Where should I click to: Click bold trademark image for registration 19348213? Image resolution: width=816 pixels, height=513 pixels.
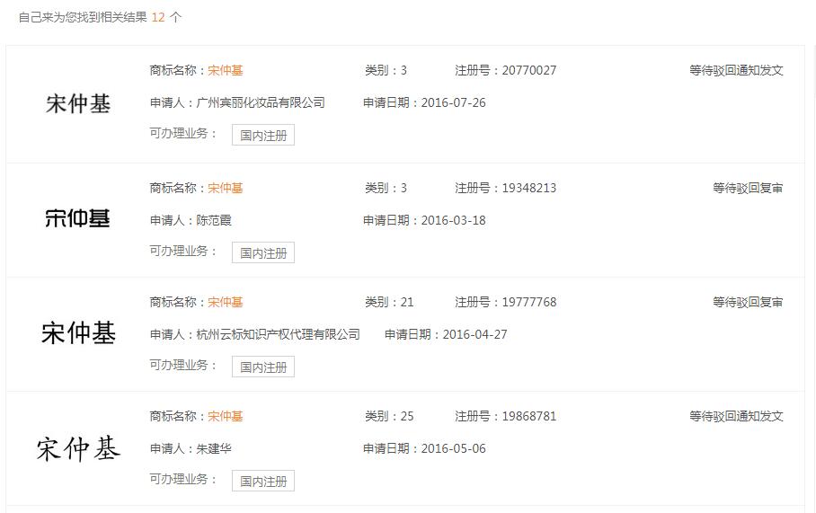(77, 218)
